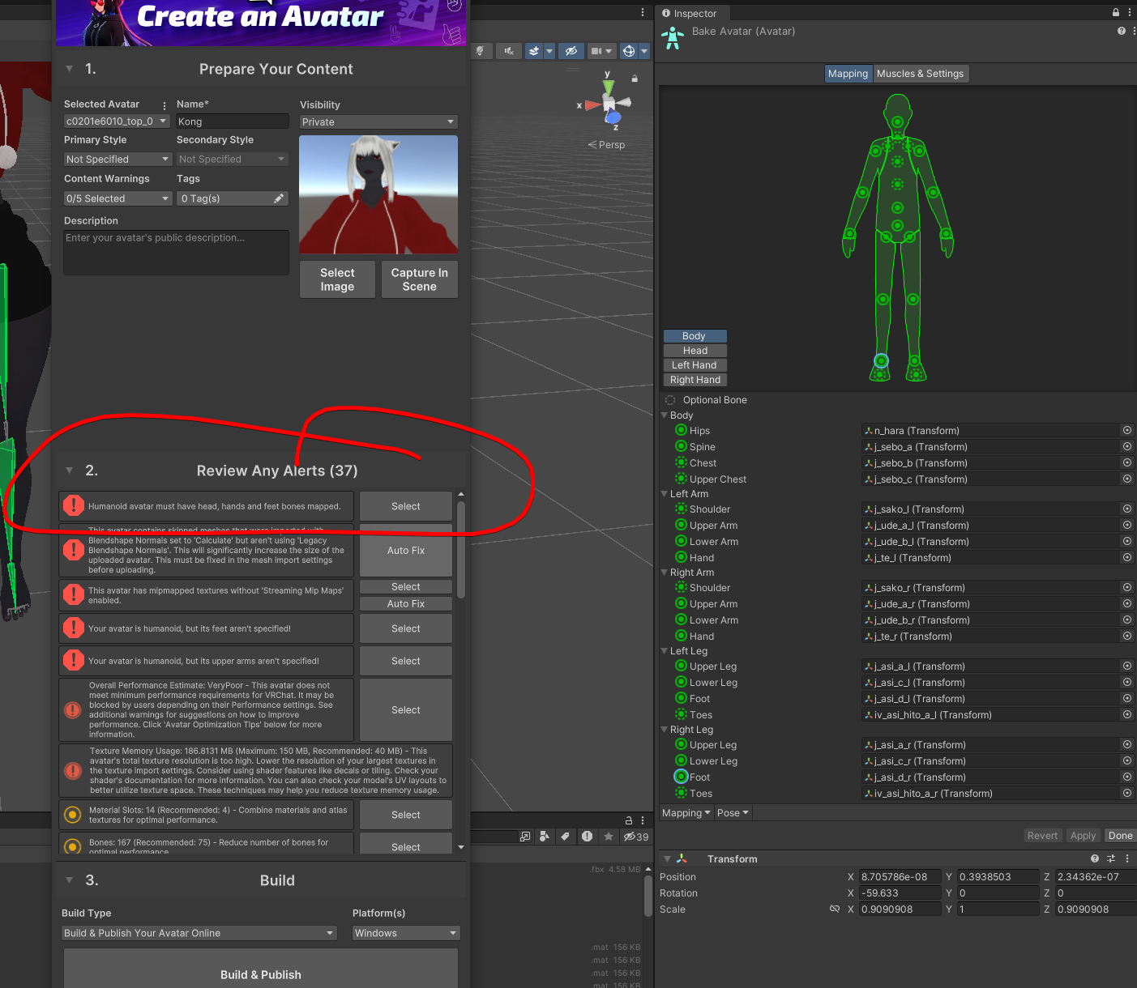
Task: Toggle Scale constrained proportions link icon
Action: click(835, 909)
